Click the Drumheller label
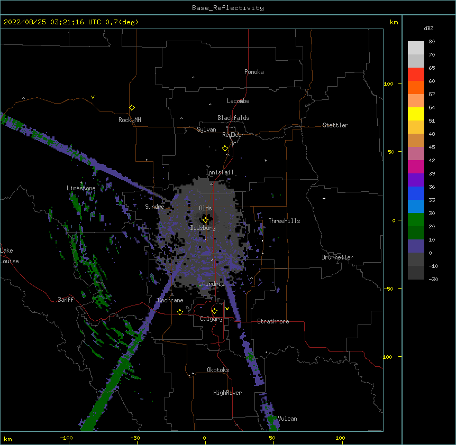 click(338, 257)
